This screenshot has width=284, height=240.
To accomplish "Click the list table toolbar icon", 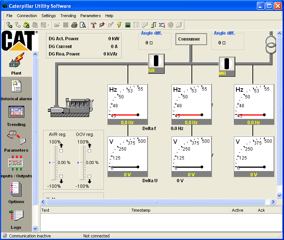I will point(136,25).
